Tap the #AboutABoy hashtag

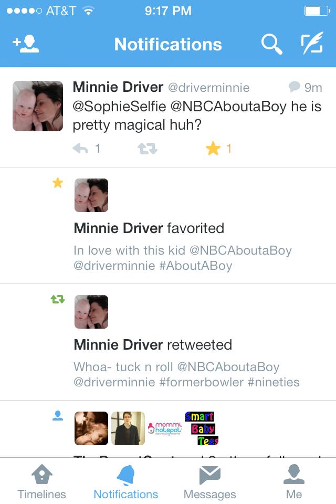(x=195, y=266)
